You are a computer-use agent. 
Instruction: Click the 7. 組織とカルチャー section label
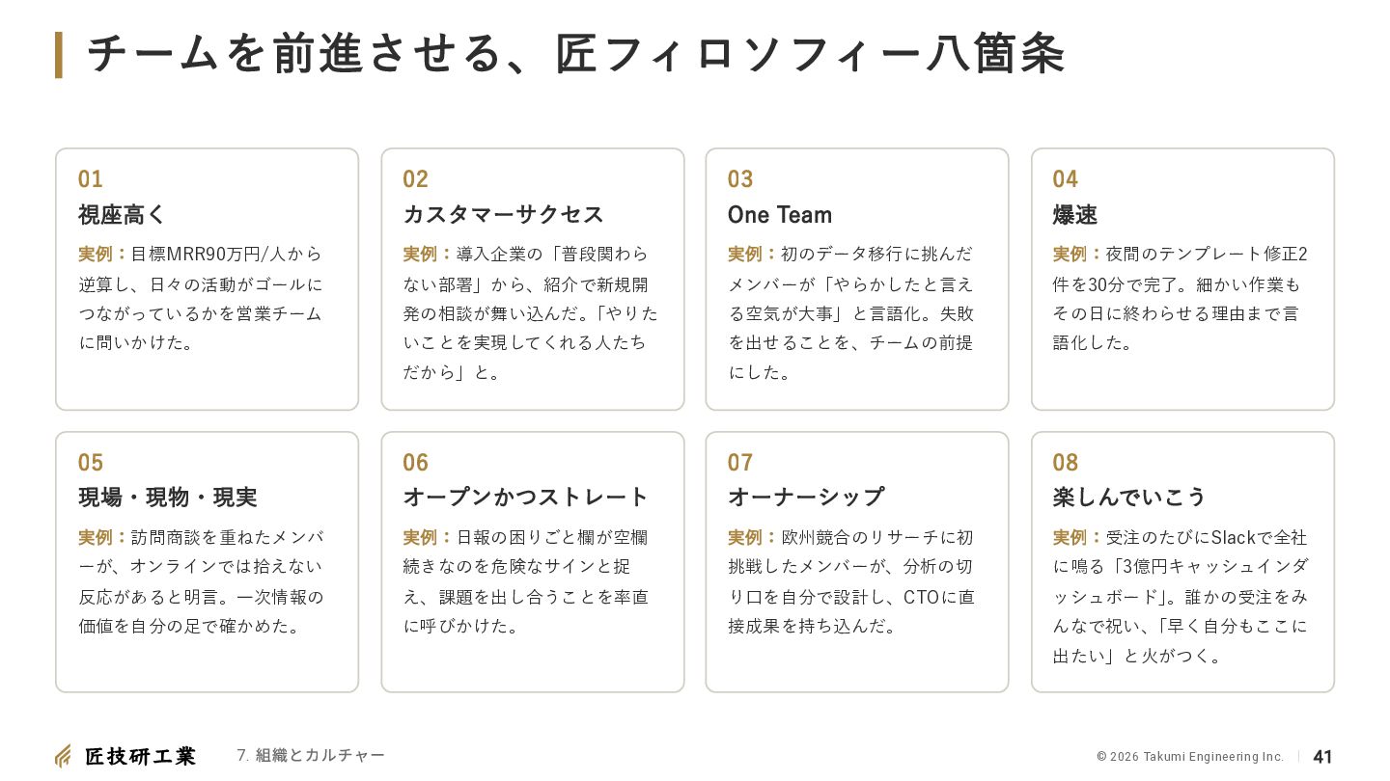(x=311, y=756)
